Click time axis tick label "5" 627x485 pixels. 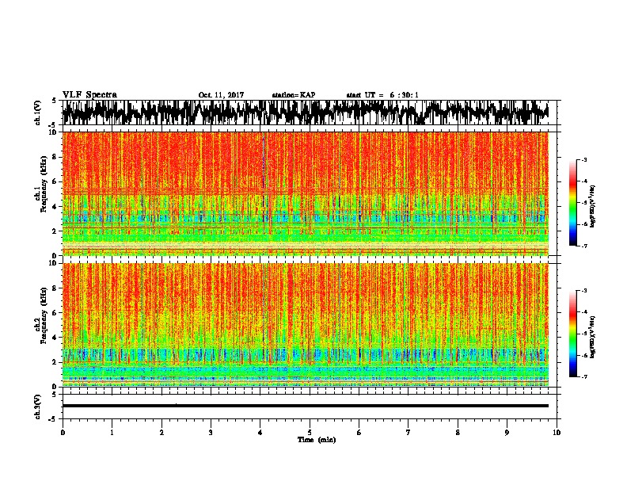tap(310, 433)
